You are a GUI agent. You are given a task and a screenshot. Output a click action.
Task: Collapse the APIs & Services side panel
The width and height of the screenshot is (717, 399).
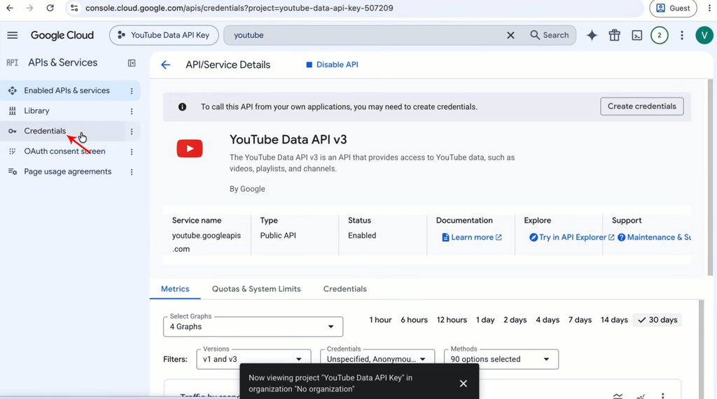(x=132, y=63)
